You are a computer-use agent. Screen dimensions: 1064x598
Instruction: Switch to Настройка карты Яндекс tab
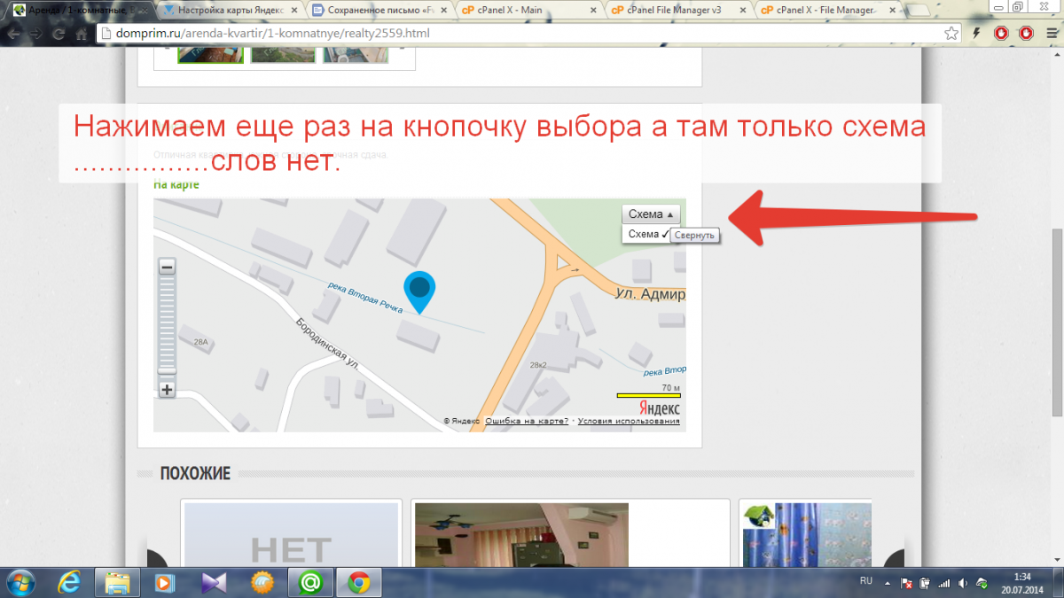coord(231,10)
